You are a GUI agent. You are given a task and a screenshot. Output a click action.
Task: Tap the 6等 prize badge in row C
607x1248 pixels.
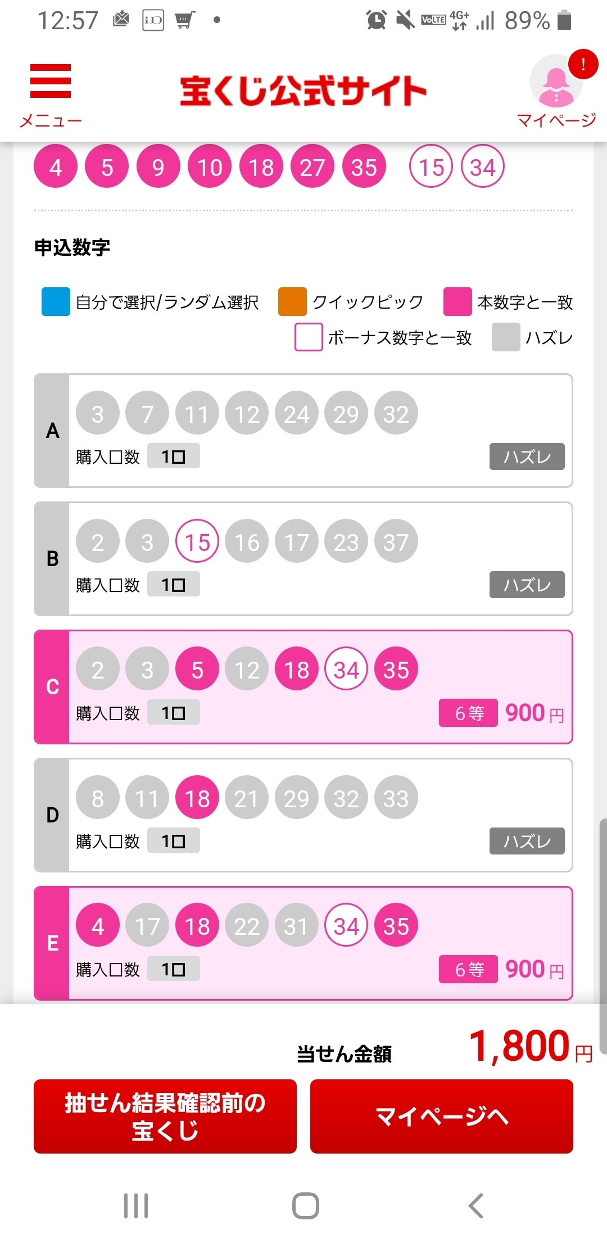click(x=468, y=713)
